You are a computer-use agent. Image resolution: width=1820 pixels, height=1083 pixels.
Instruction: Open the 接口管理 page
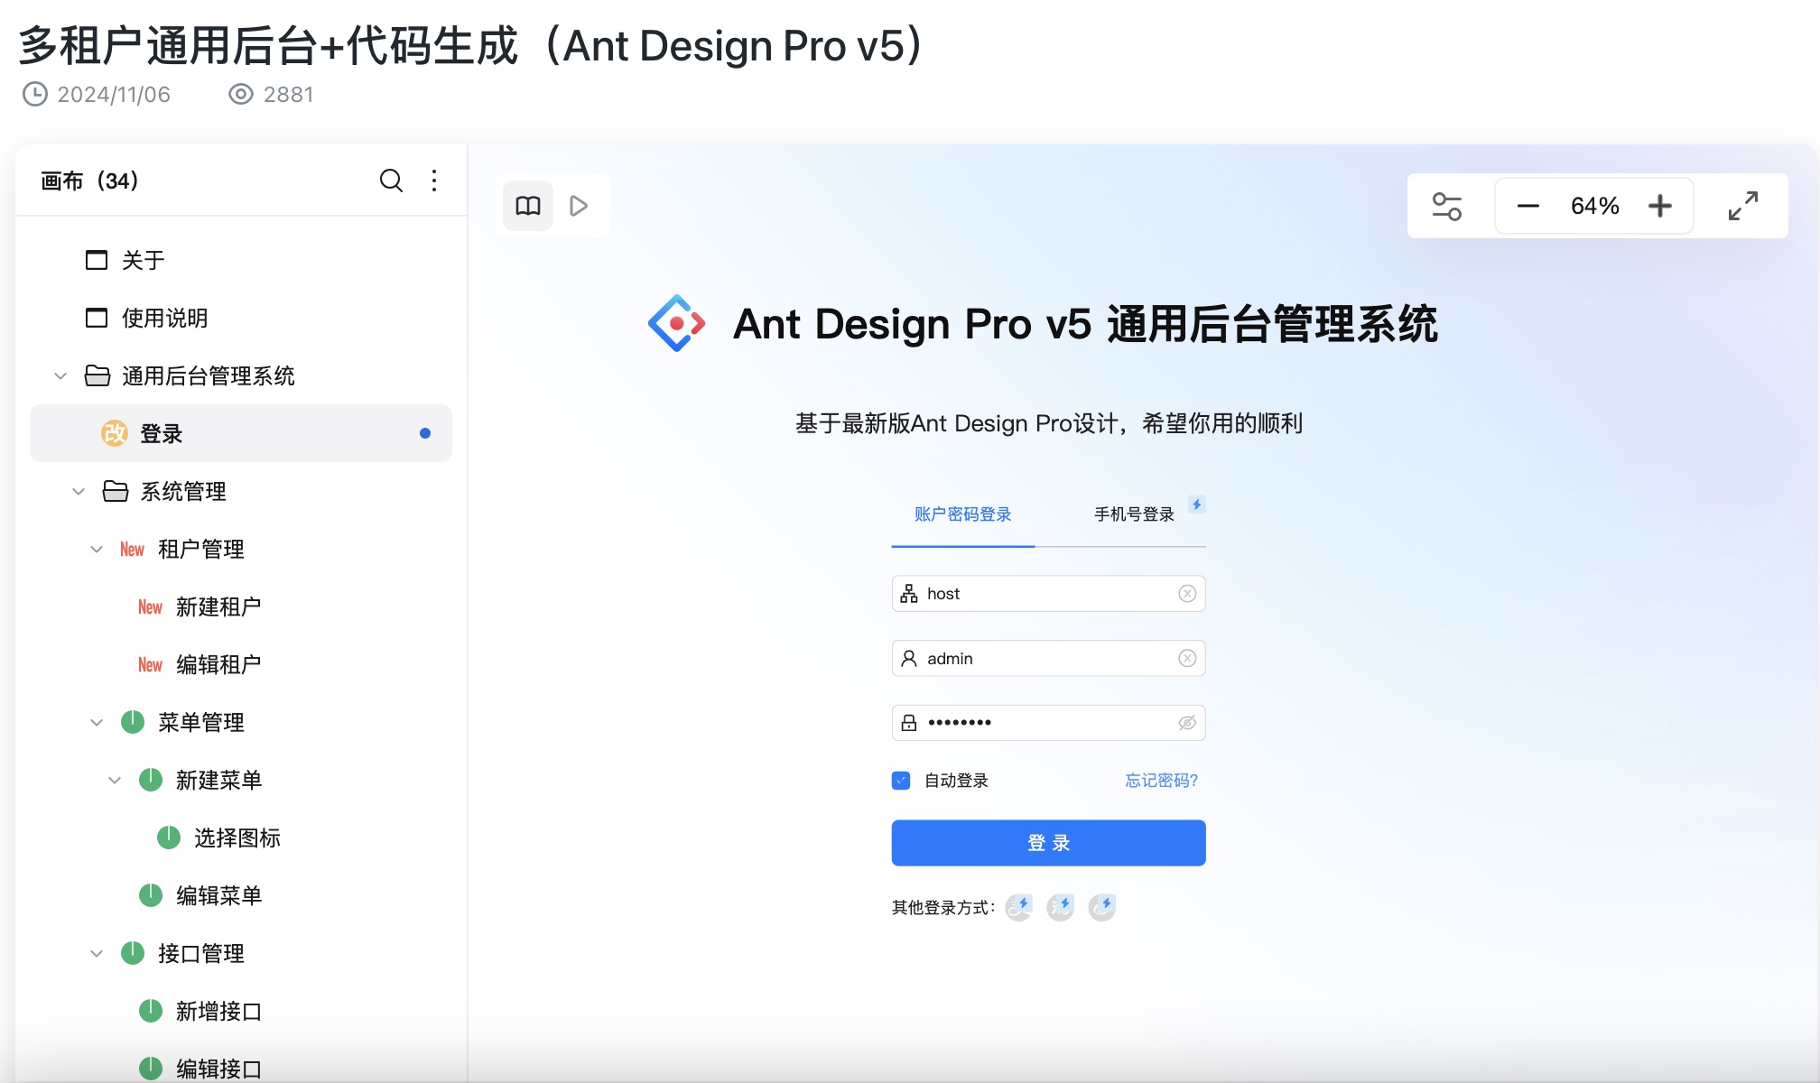[201, 953]
